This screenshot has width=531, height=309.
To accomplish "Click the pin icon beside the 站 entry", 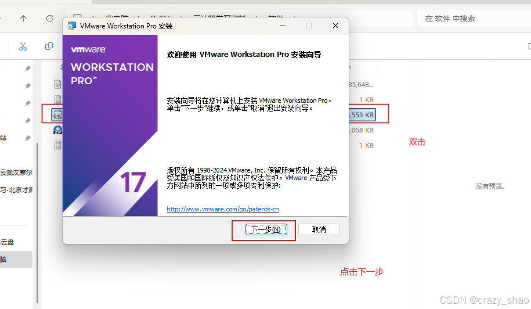I will tap(27, 138).
